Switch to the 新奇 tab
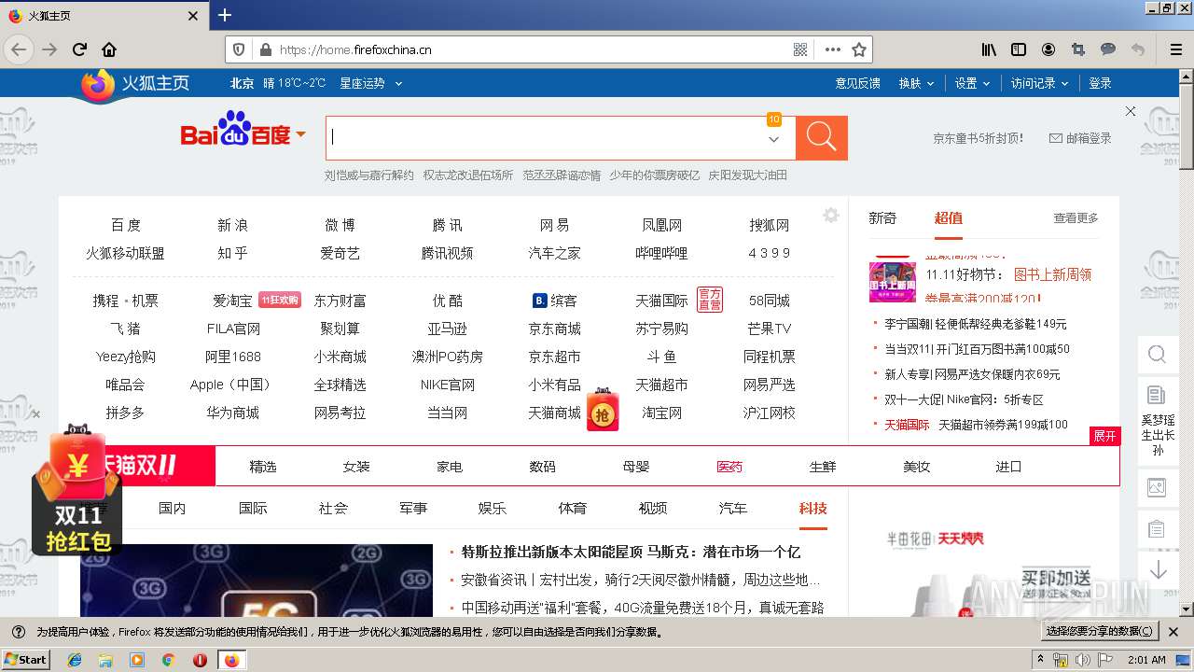Viewport: 1194px width, 672px height. click(882, 217)
